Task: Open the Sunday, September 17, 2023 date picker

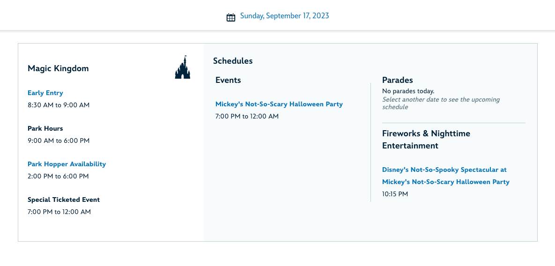Action: click(284, 16)
